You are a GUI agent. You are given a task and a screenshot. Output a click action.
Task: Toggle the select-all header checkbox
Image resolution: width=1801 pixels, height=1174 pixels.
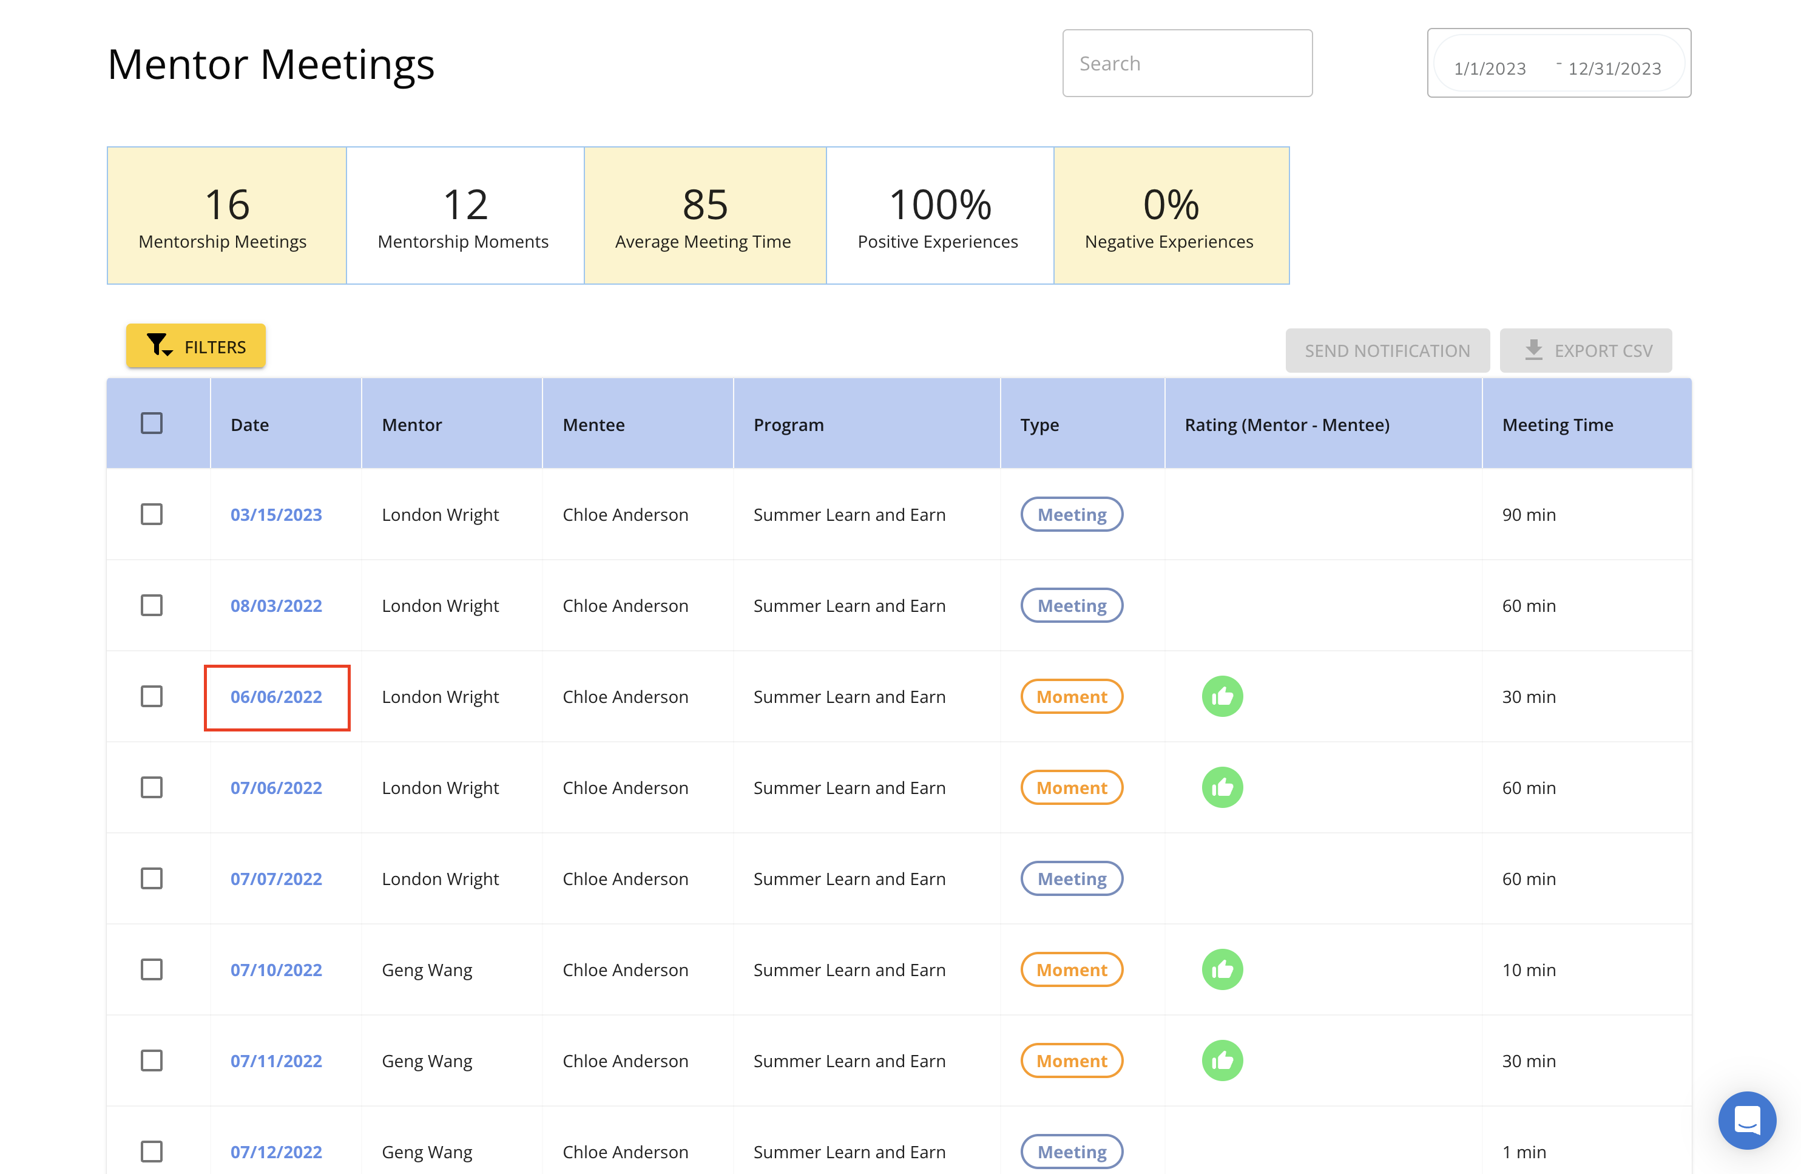click(151, 423)
